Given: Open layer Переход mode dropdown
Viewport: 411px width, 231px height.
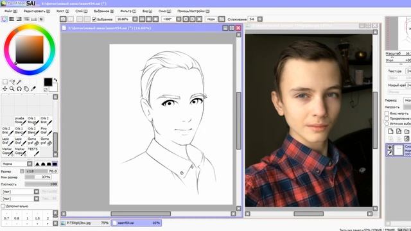Looking at the screenshot, I should click(407, 100).
